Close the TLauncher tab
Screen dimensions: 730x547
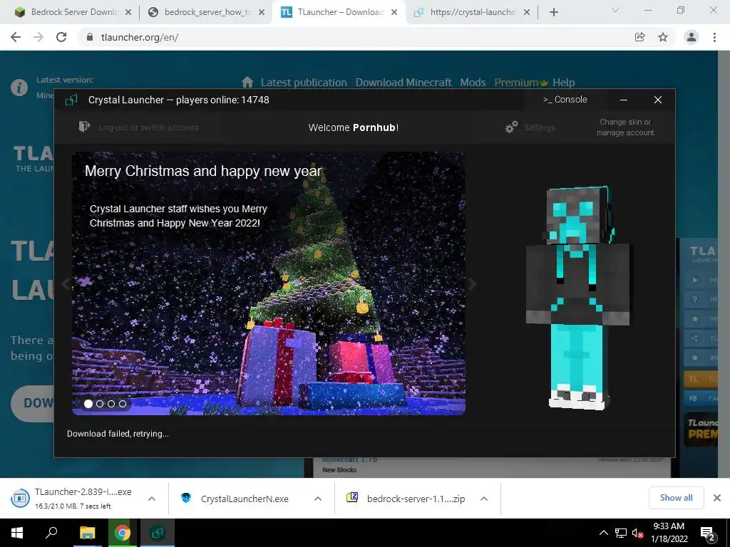click(394, 13)
